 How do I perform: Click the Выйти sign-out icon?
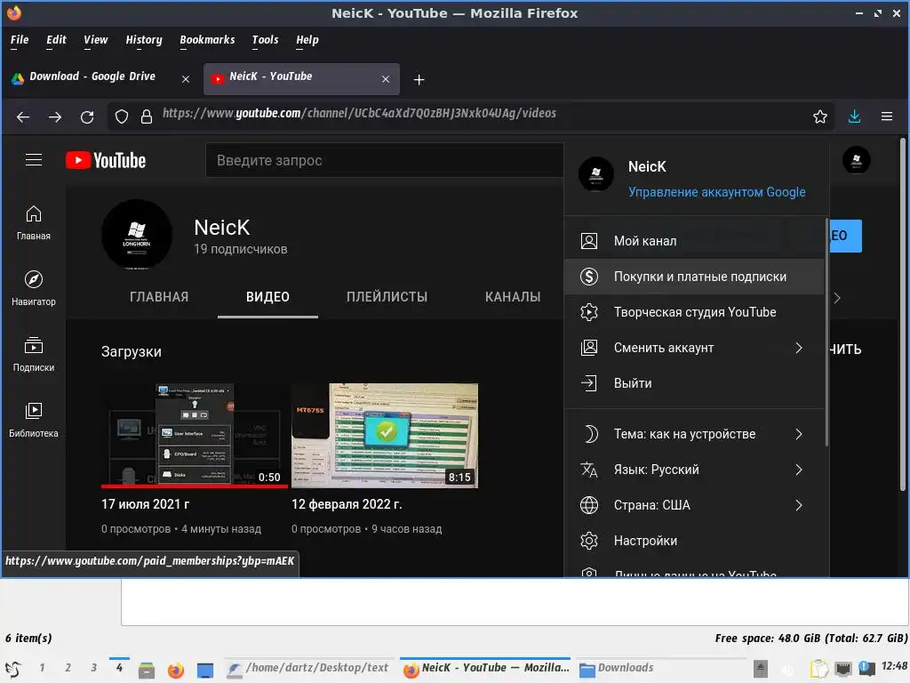(x=589, y=383)
